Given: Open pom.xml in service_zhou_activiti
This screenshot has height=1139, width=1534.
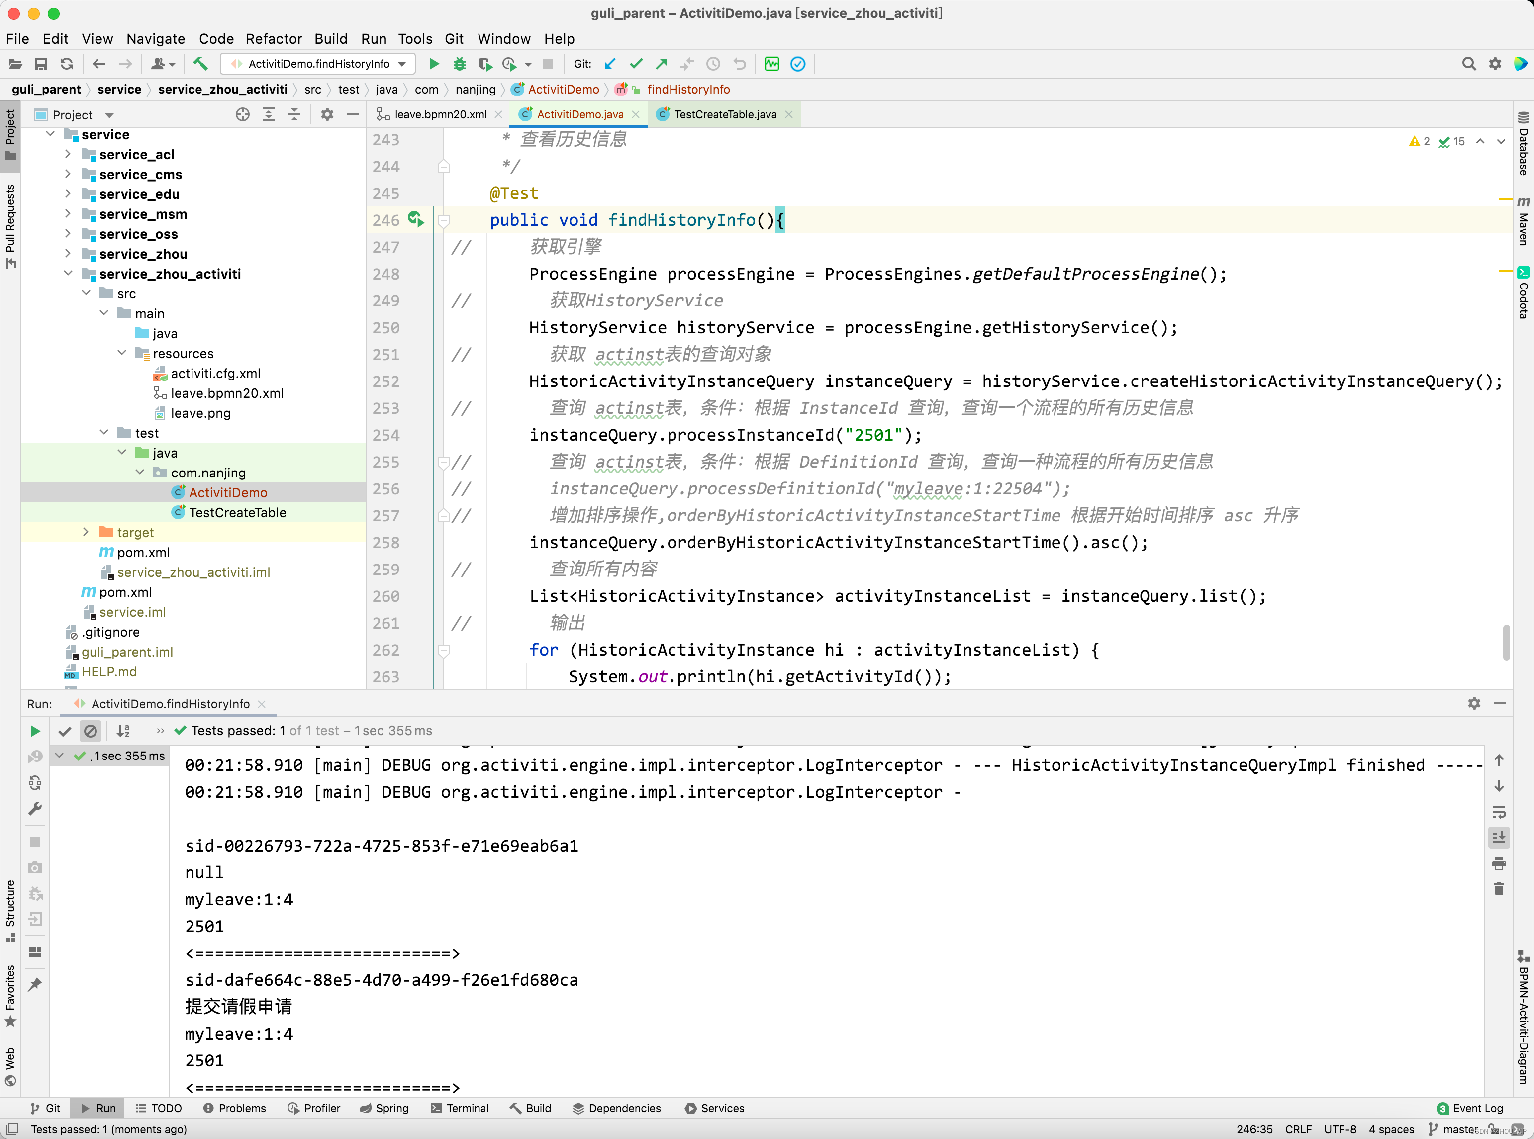Looking at the screenshot, I should tap(143, 552).
